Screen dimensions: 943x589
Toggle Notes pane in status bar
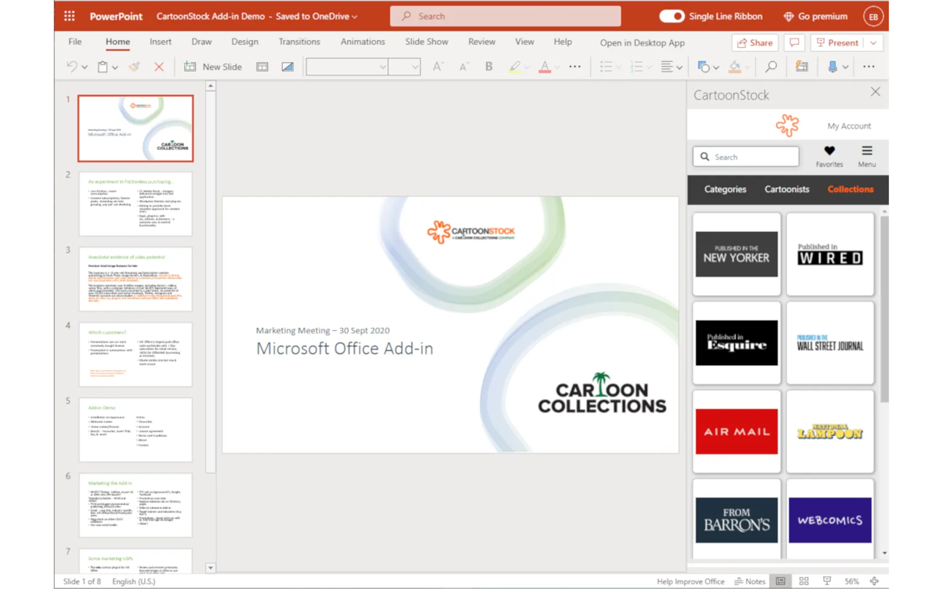[750, 581]
